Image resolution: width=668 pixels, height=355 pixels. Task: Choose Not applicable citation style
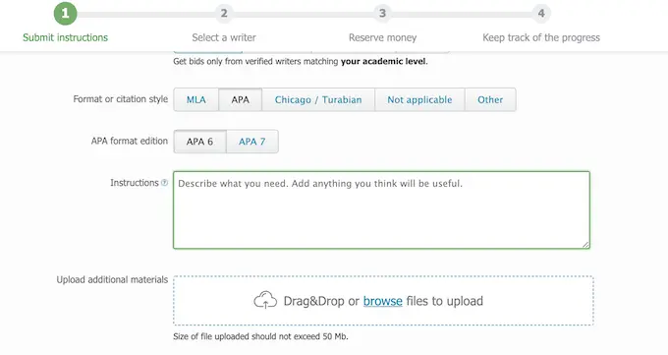(419, 99)
